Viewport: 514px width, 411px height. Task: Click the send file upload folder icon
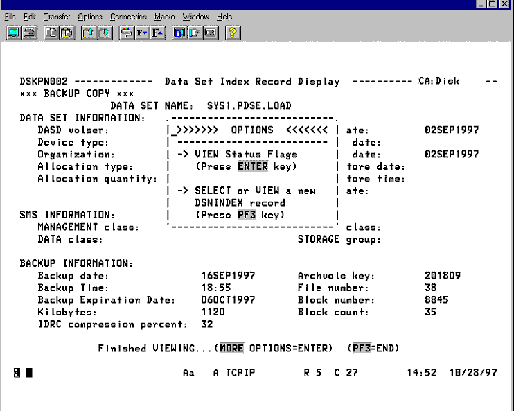pos(88,33)
